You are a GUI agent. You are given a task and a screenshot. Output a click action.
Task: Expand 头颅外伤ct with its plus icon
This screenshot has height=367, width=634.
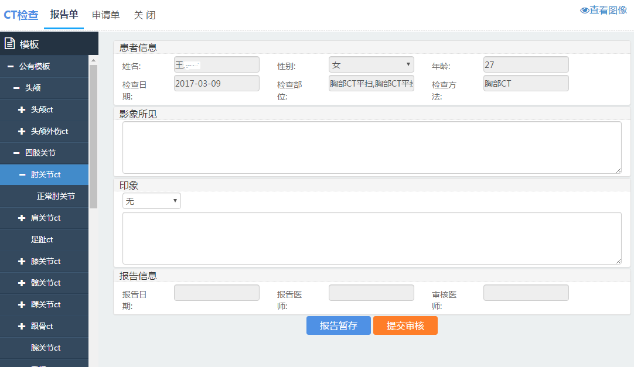pos(22,132)
